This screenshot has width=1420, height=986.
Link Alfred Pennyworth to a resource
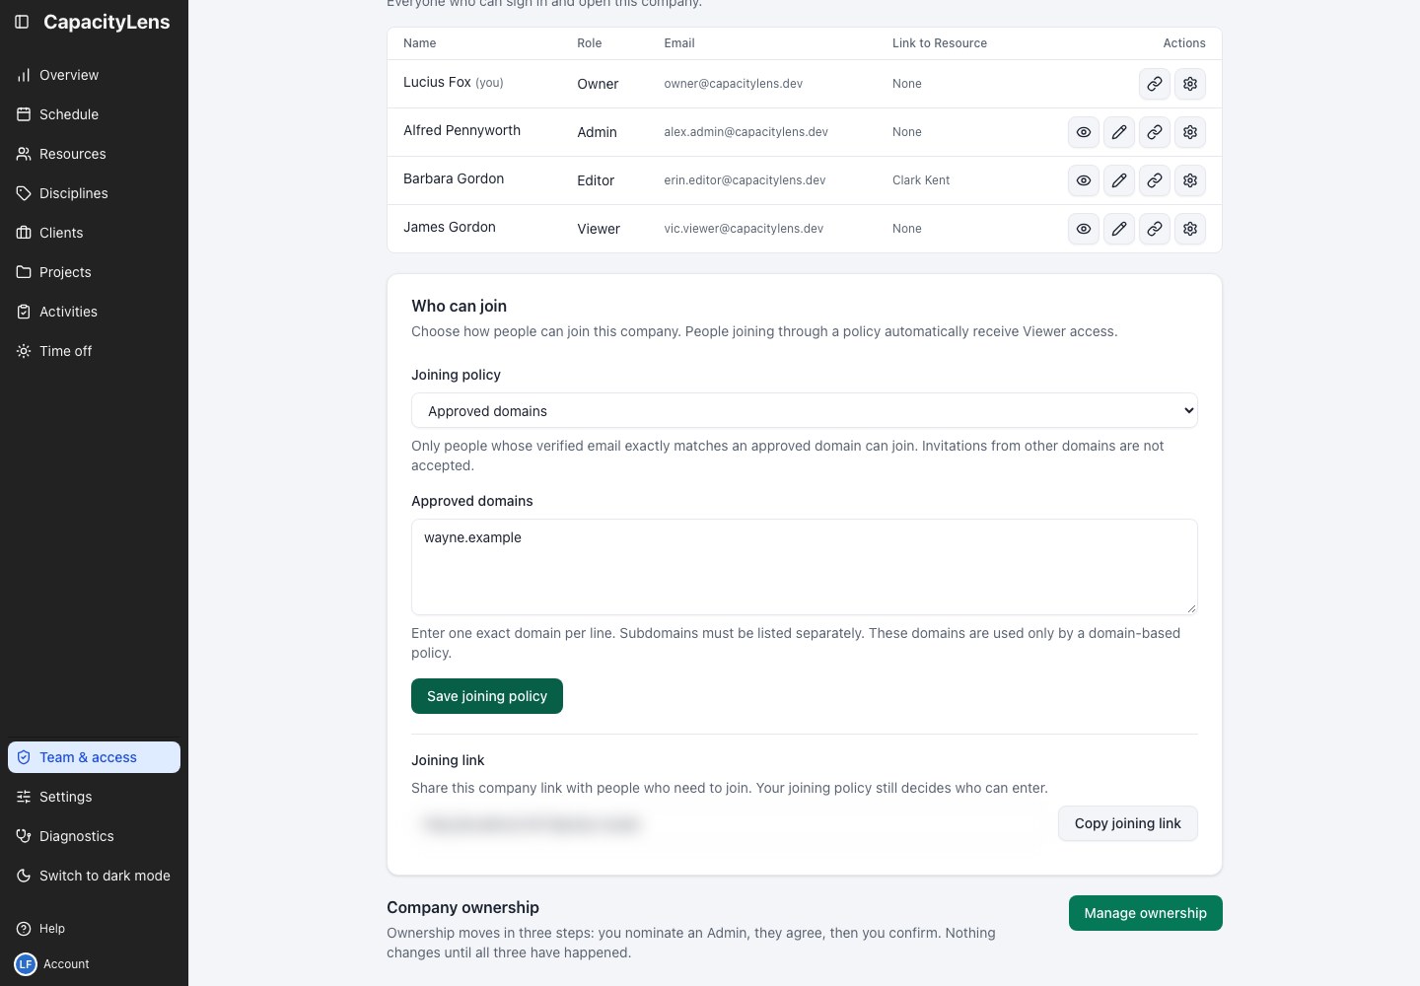(1155, 132)
